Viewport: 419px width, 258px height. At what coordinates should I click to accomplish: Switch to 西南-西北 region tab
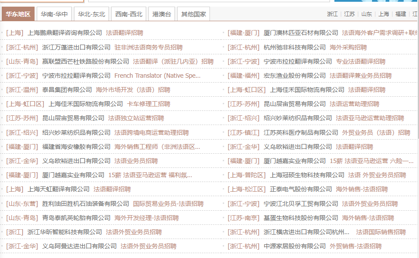point(129,14)
